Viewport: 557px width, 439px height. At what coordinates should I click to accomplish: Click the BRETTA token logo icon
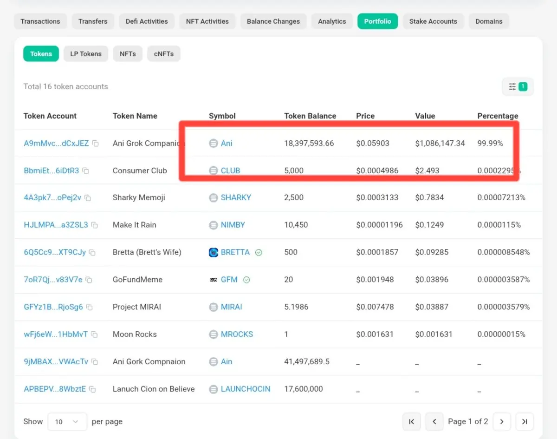point(214,252)
